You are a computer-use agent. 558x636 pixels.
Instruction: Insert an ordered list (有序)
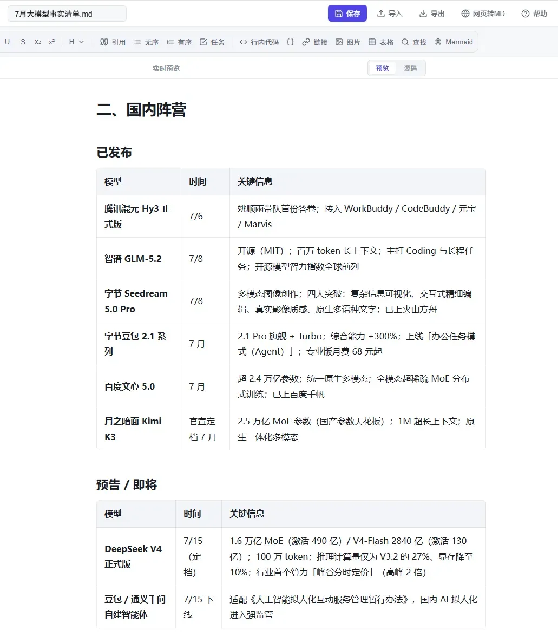point(179,42)
